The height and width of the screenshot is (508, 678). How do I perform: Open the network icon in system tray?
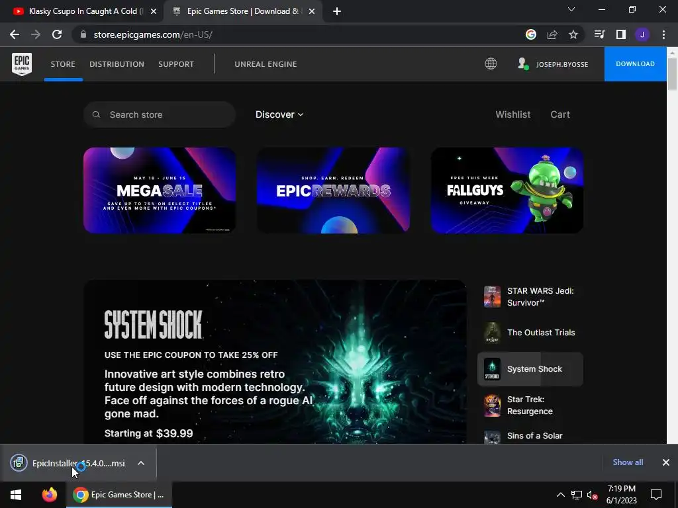click(x=577, y=495)
